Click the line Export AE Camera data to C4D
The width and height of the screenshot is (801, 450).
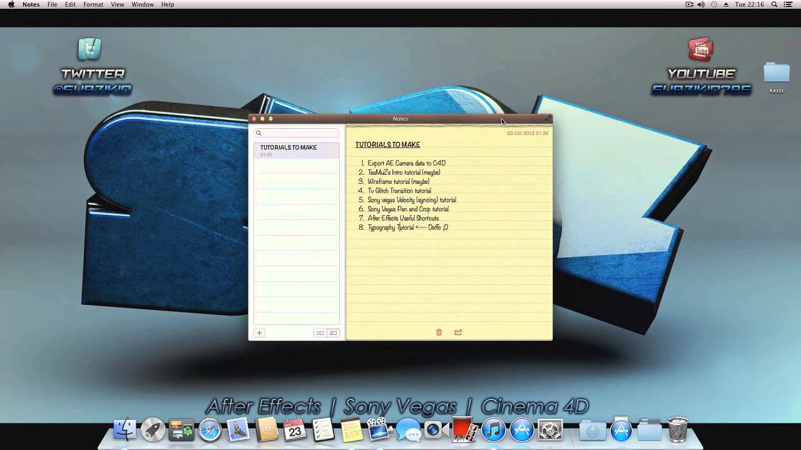[x=406, y=163]
